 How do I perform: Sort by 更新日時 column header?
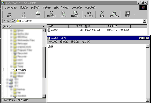tap(118, 26)
